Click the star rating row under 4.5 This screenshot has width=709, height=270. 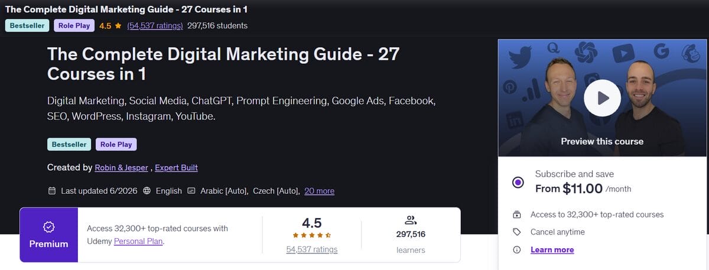(311, 235)
